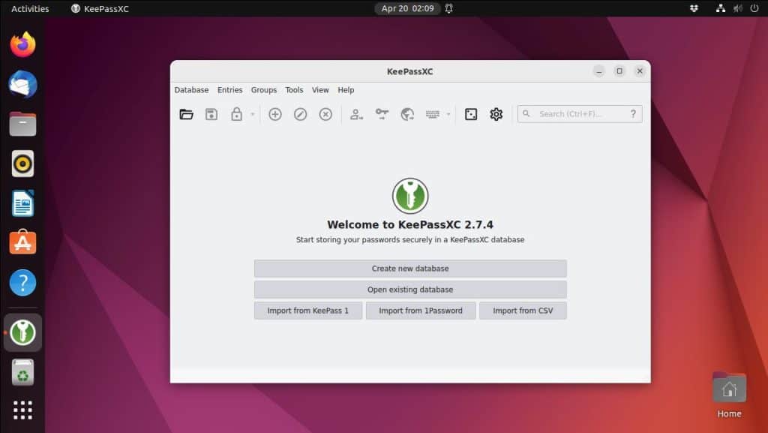Open an existing database file from toolbar
768x433 pixels.
(x=186, y=114)
